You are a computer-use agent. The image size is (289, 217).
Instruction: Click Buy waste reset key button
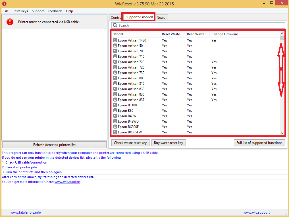169,143
